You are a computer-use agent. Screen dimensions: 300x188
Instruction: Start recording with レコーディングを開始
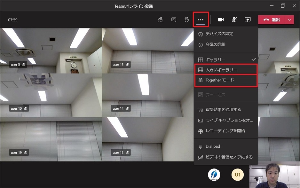pos(226,131)
